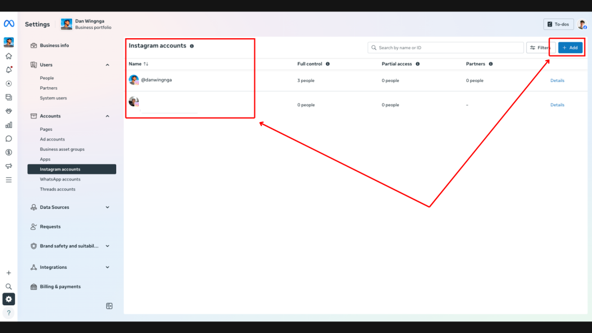Click '3 people' full control cell

pos(306,80)
